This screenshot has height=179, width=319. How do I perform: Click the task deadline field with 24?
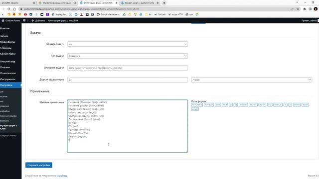tap(128, 80)
